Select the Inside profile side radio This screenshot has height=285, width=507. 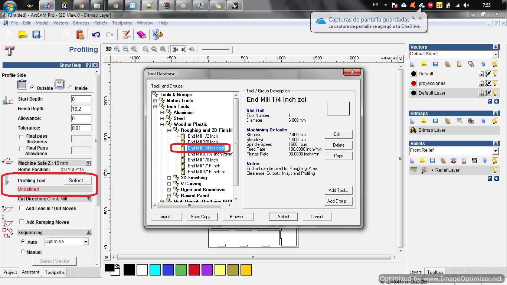pyautogui.click(x=71, y=88)
